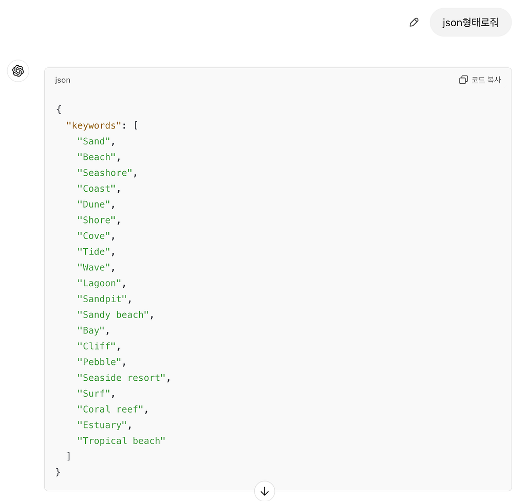The image size is (526, 501).
Task: Click the "Cliff" keyword entry
Action: click(x=96, y=346)
